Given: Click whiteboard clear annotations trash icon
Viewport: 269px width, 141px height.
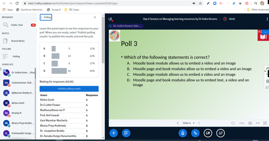Looking at the screenshot, I should click(267, 81).
